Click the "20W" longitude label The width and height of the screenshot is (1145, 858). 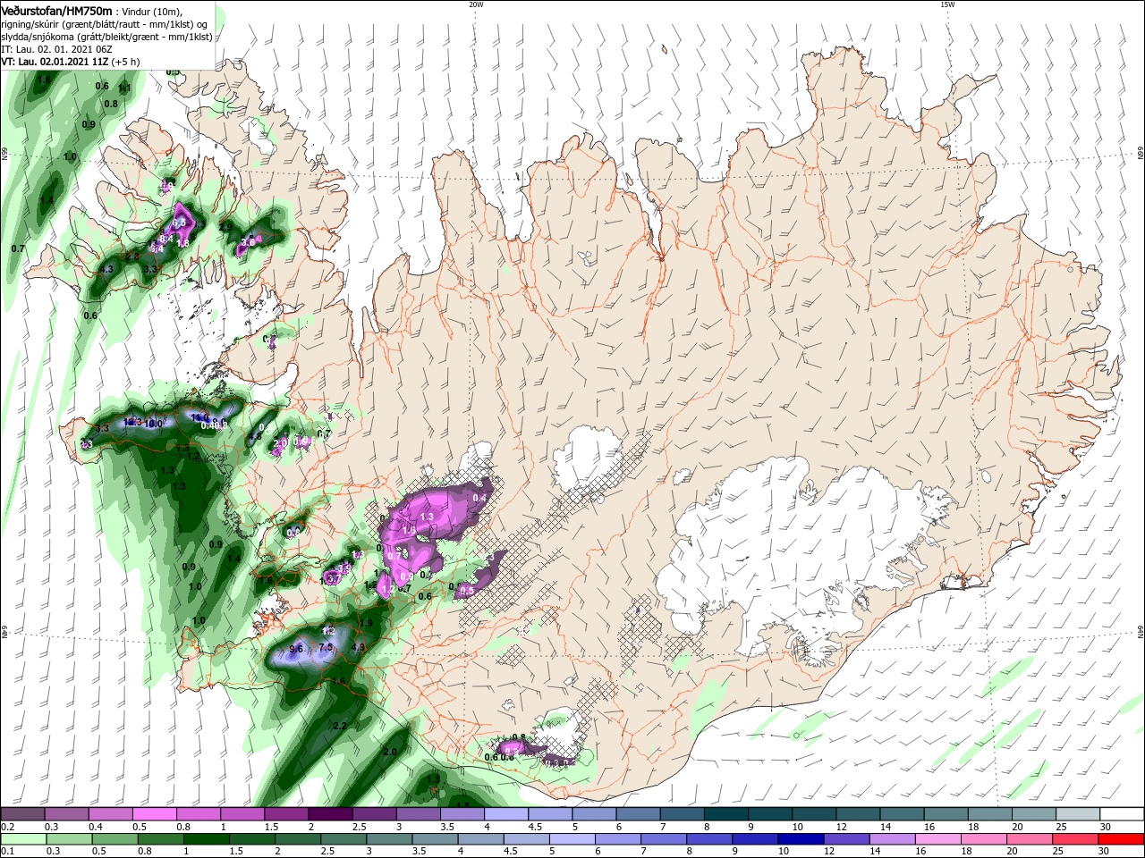476,4
